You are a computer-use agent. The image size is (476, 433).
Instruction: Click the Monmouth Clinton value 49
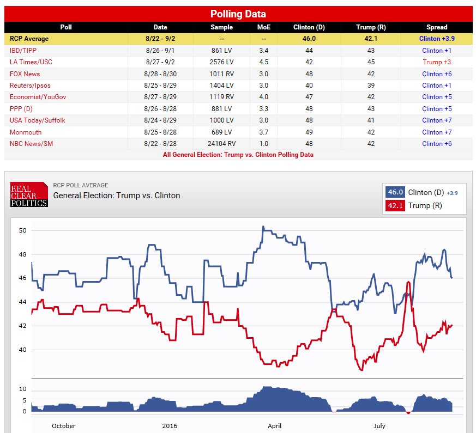(x=309, y=132)
